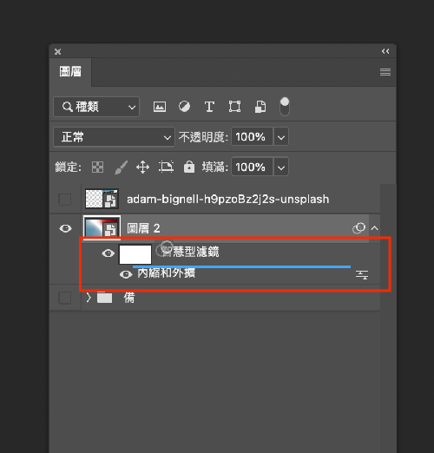Filter for adjustment layers icon
Viewport: 434px width, 453px height.
pos(184,107)
